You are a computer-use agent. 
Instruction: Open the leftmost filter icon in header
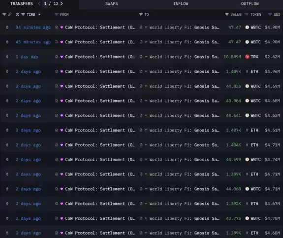pyautogui.click(x=4, y=14)
